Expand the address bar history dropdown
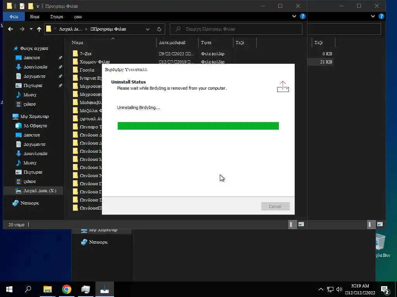The width and height of the screenshot is (397, 297). [x=148, y=29]
